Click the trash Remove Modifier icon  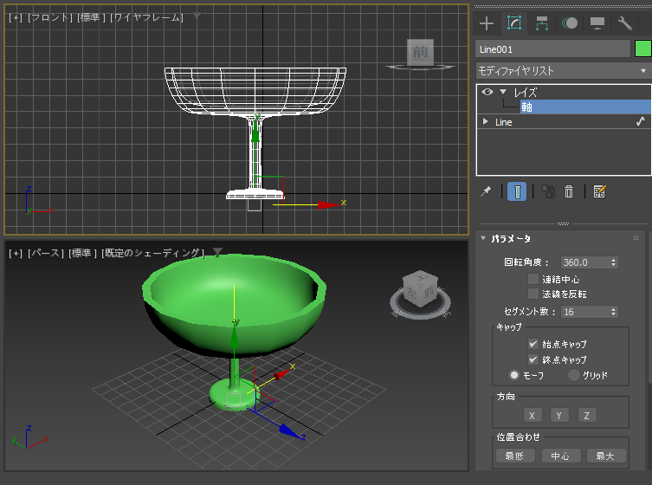pos(569,191)
